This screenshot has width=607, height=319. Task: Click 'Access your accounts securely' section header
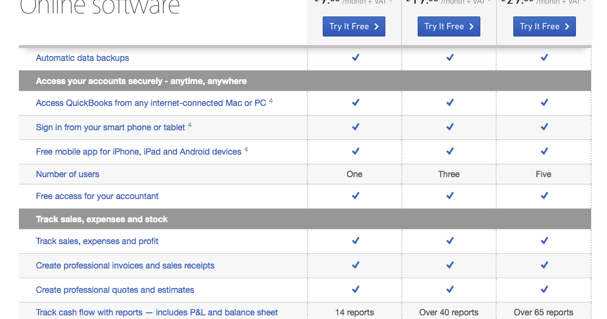pyautogui.click(x=305, y=81)
